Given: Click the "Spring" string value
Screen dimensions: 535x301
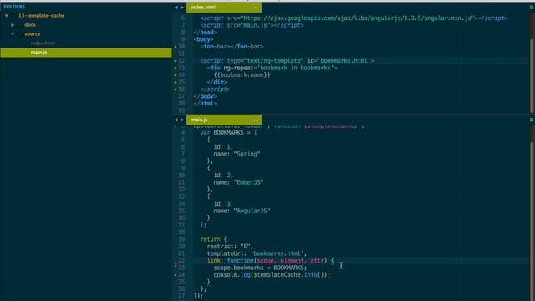Looking at the screenshot, I should click(247, 154).
